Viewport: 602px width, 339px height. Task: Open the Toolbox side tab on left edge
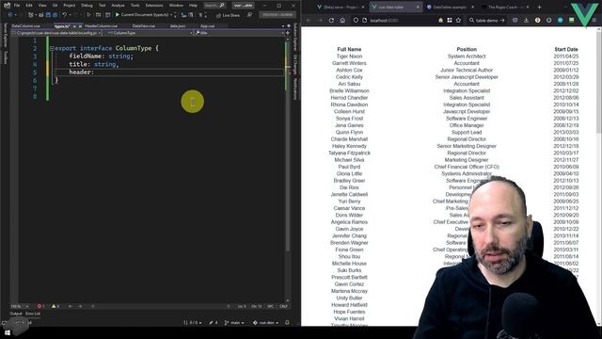pos(6,57)
